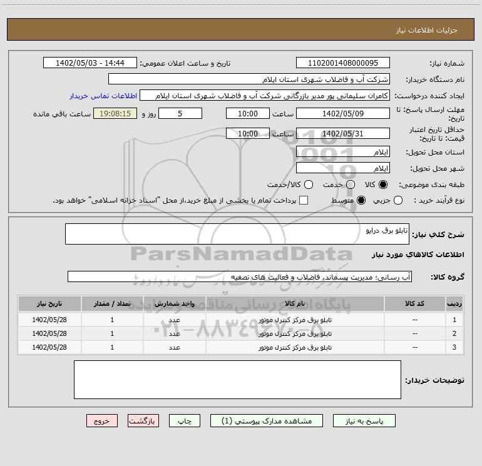Click the چاپ print button
Viewport: 482px width, 466px height.
185,421
